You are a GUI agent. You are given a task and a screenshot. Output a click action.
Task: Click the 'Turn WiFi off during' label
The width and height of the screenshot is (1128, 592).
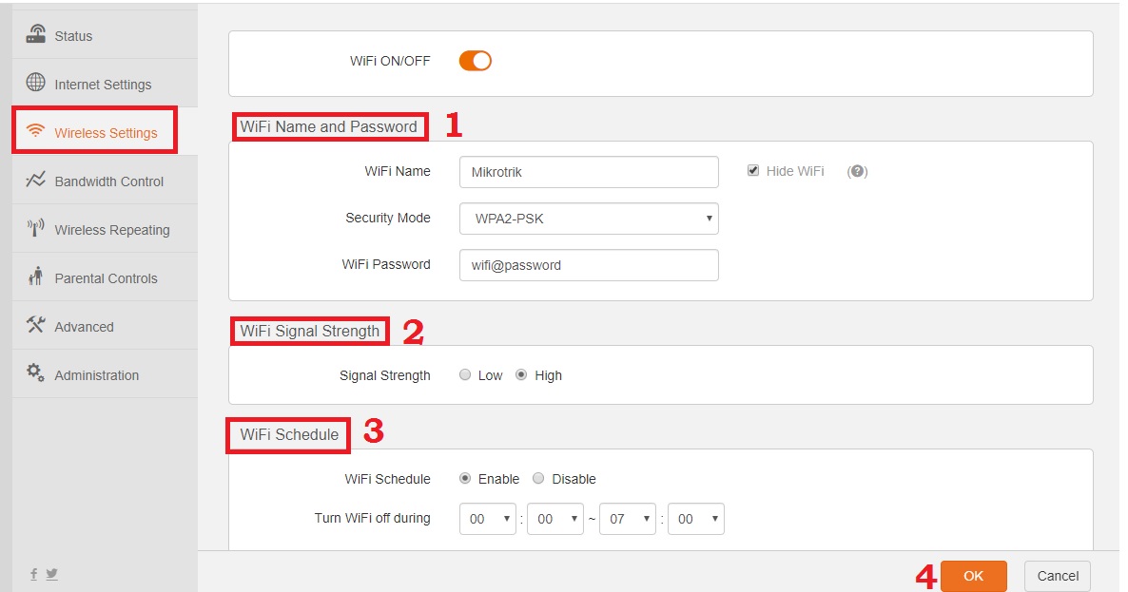click(372, 518)
